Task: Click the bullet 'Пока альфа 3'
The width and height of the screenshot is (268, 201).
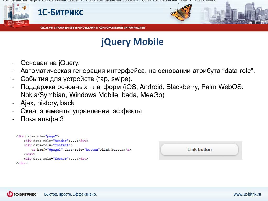Action: click(x=42, y=119)
